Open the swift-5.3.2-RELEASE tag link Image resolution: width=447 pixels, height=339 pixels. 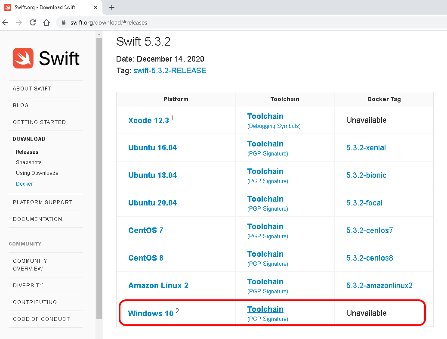[170, 70]
